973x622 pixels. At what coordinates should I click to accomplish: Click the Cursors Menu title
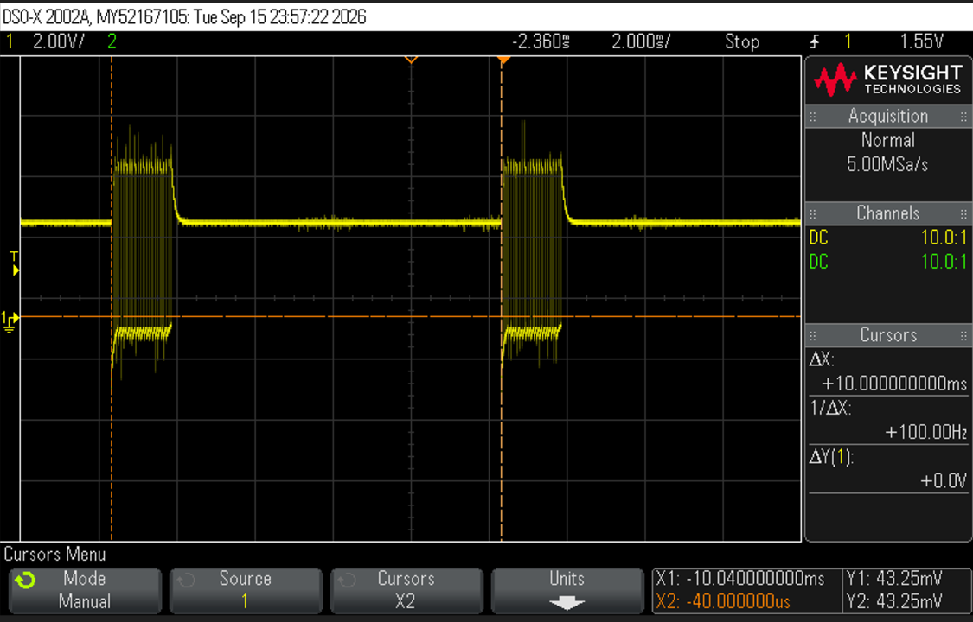tap(55, 554)
